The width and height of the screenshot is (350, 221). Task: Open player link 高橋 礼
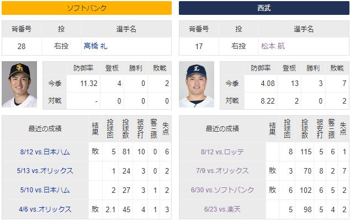[x=96, y=46]
